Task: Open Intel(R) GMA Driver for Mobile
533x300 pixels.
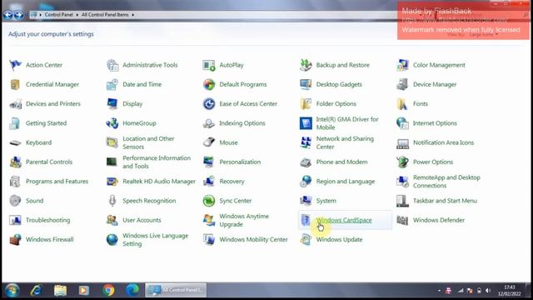Action: click(347, 123)
